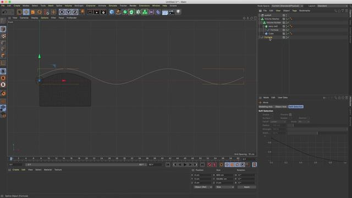Switch to the Object Axis tab
The image size is (352, 198).
pyautogui.click(x=281, y=107)
